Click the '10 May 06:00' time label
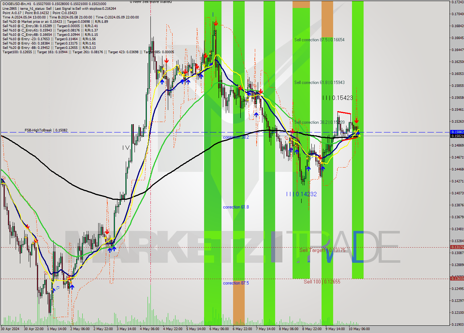This screenshot has width=464, height=333. [359, 329]
